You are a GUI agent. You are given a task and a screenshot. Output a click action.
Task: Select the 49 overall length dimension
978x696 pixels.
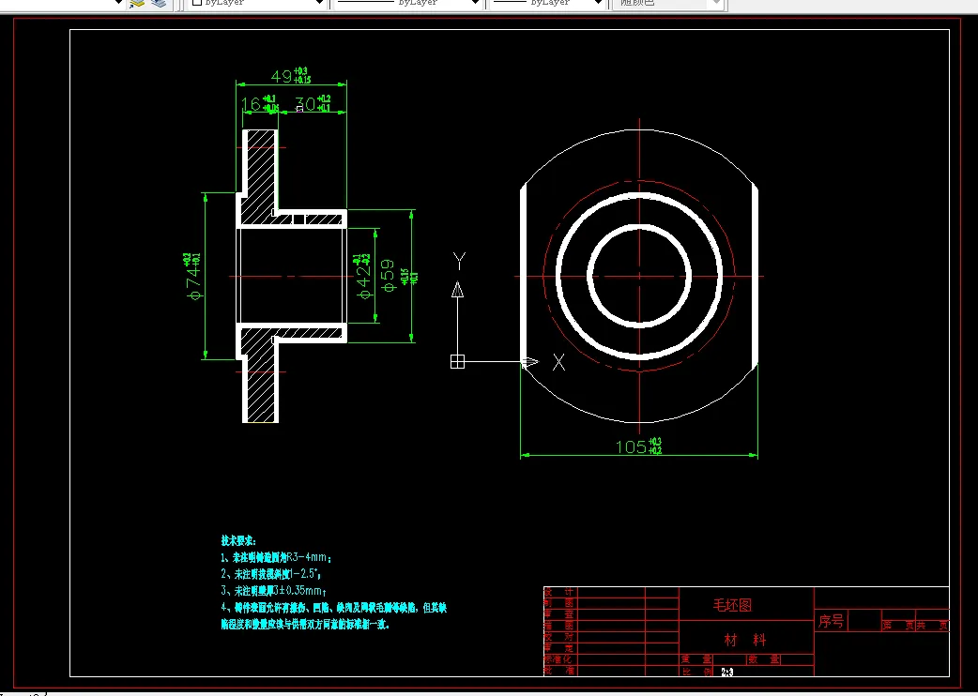click(x=291, y=76)
